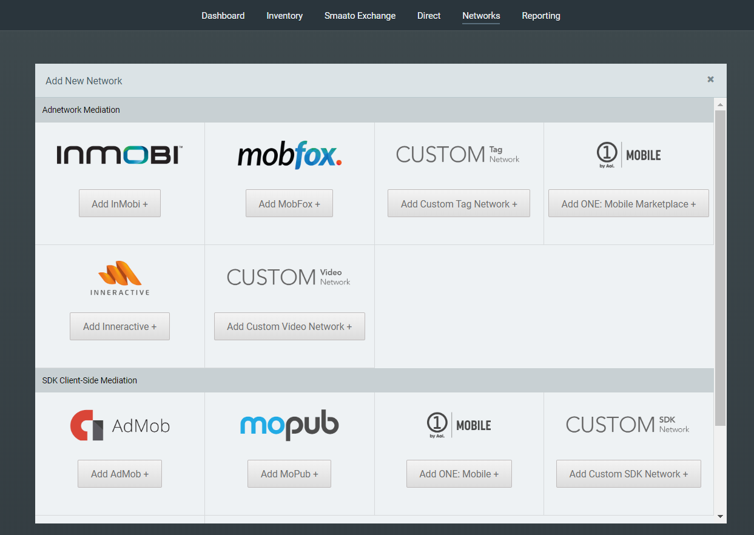Click the Custom Tag Network logo
Image resolution: width=754 pixels, height=535 pixels.
[458, 154]
